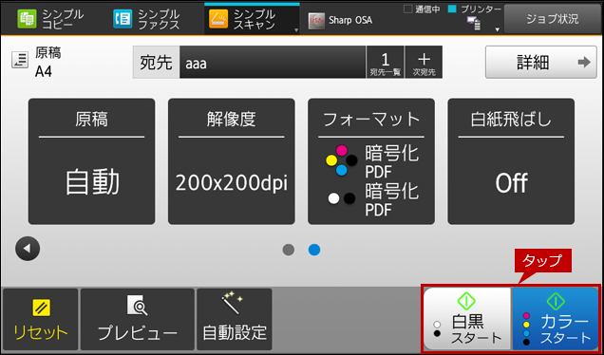Expand the プリンター status dropdown arrow

click(x=497, y=29)
